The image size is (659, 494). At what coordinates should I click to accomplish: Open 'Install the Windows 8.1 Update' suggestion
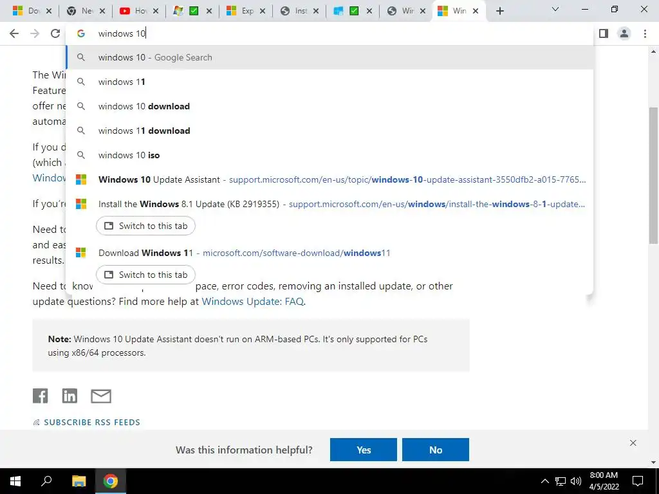329,204
